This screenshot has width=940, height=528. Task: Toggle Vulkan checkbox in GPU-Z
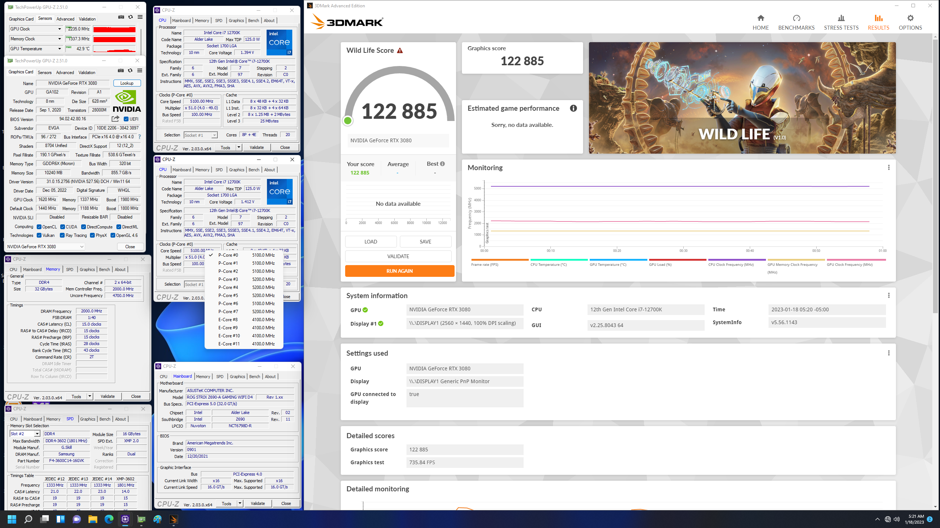click(x=39, y=235)
